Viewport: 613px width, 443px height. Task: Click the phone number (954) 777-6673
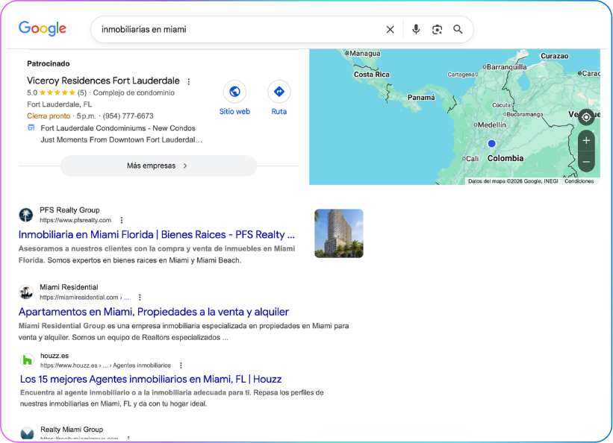point(128,116)
